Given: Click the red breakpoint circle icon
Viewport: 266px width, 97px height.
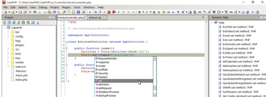Looking at the screenshot, I should [109, 12].
